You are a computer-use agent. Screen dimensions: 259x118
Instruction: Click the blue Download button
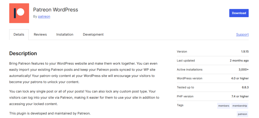point(239,13)
